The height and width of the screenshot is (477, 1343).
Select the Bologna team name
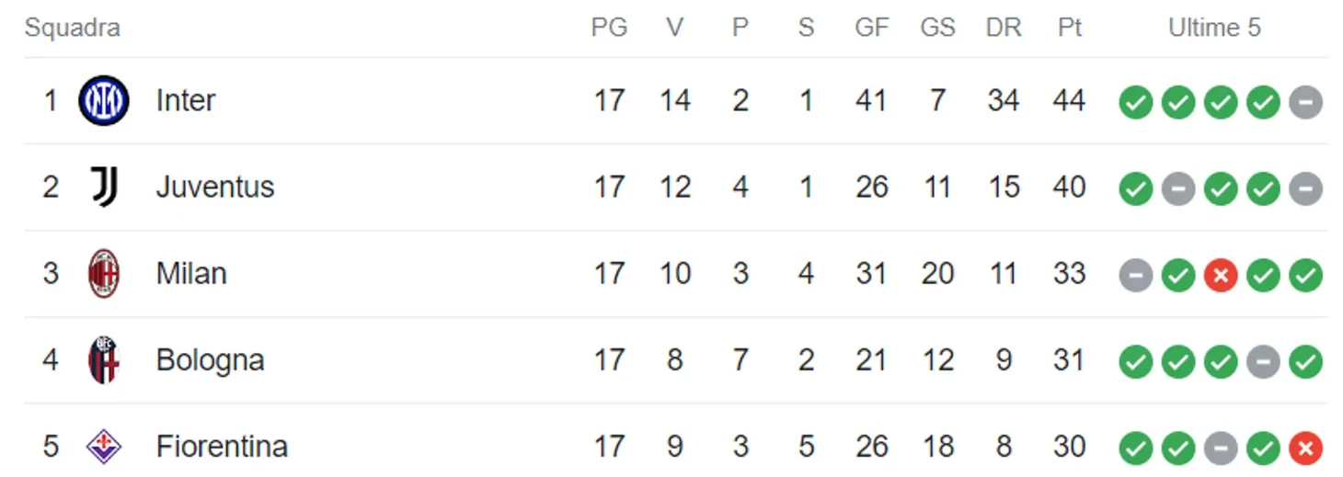(x=211, y=360)
